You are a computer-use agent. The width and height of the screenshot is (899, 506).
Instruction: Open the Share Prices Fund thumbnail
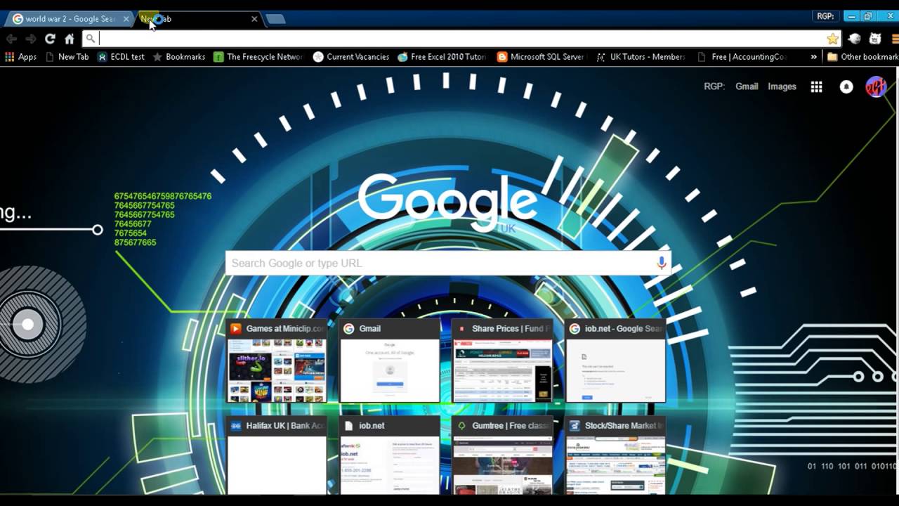click(x=503, y=361)
